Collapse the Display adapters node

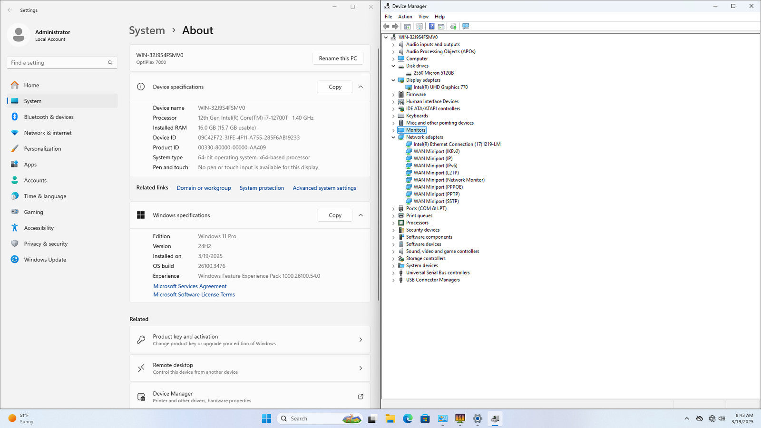pyautogui.click(x=393, y=80)
